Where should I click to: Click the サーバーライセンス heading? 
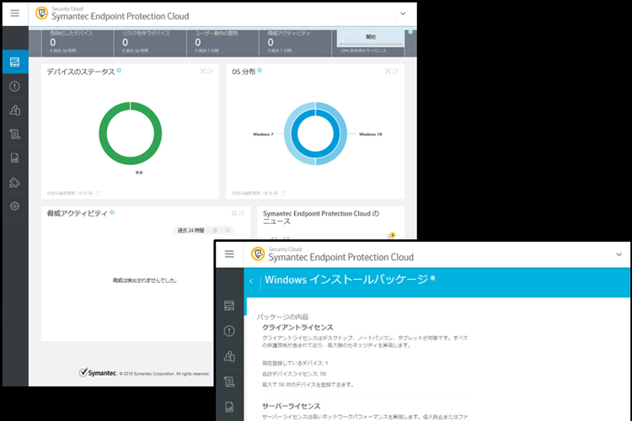tap(291, 406)
